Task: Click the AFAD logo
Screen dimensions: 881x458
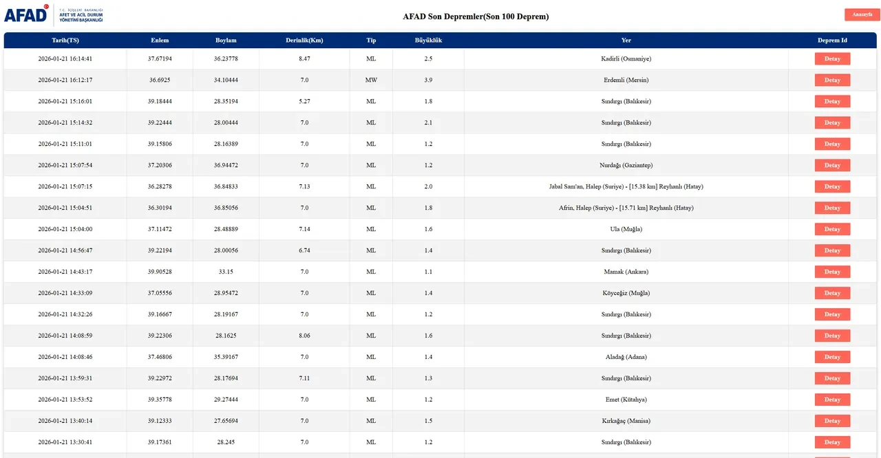Action: point(53,15)
